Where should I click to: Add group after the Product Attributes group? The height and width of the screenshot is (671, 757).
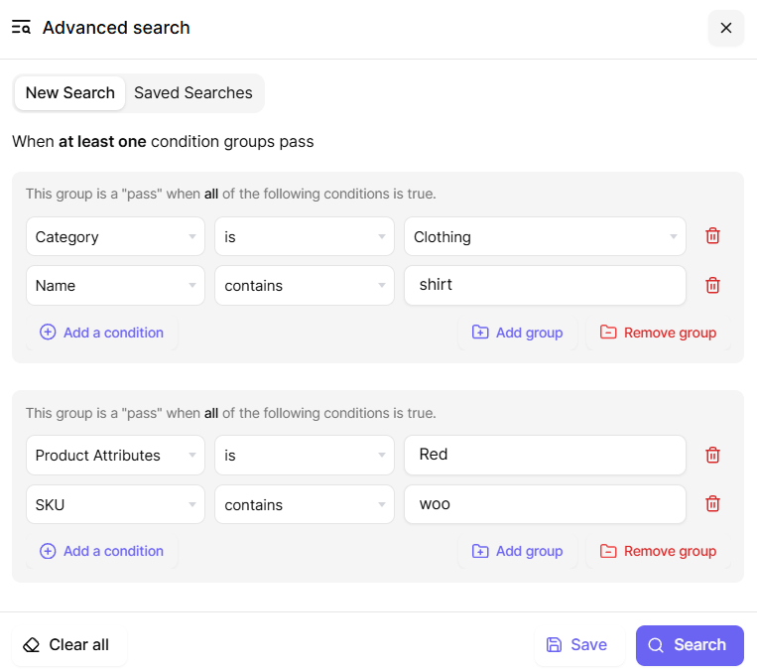[518, 551]
